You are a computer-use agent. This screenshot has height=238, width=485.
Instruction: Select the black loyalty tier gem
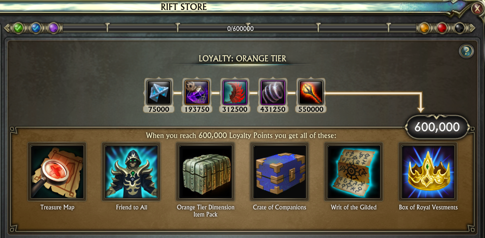460,29
